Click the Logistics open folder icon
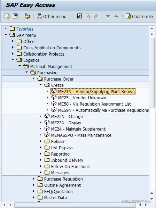The width and height of the screenshot is (156, 208). [19, 60]
